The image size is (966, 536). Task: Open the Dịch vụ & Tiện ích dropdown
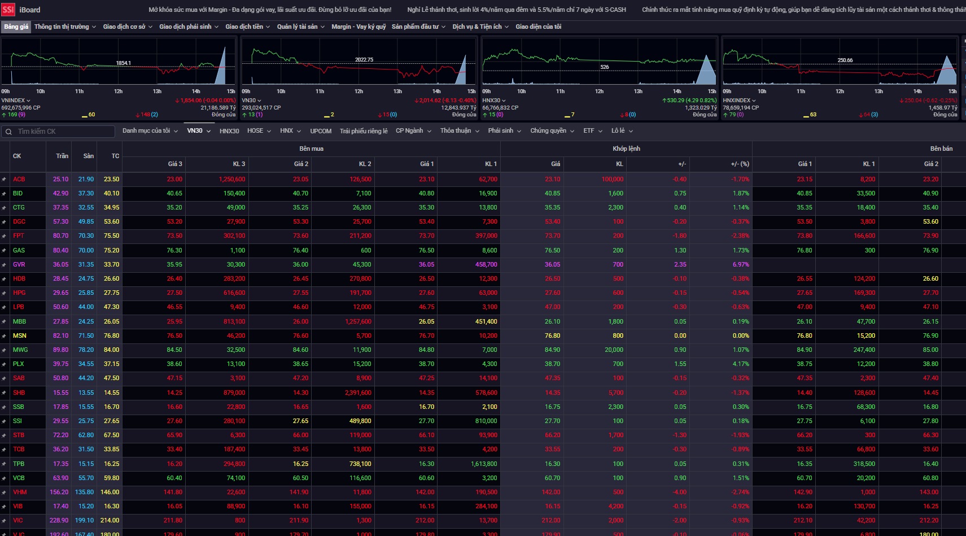480,27
